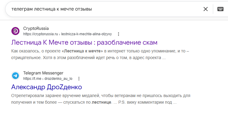
Task: Click the snippet starting 'Отрепетировали заранее вручение'
Action: tap(101, 99)
